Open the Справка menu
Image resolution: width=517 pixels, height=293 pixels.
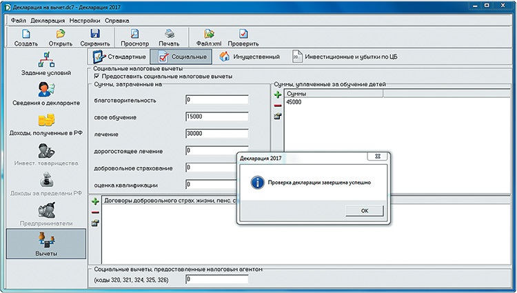(x=116, y=20)
